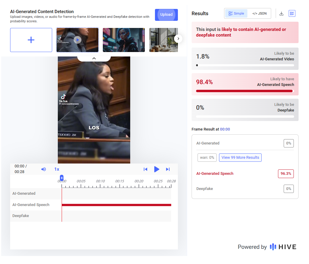This screenshot has height=264, width=309.
Task: Click the AI-Generated Speech red timeline bar
Action: (117, 205)
